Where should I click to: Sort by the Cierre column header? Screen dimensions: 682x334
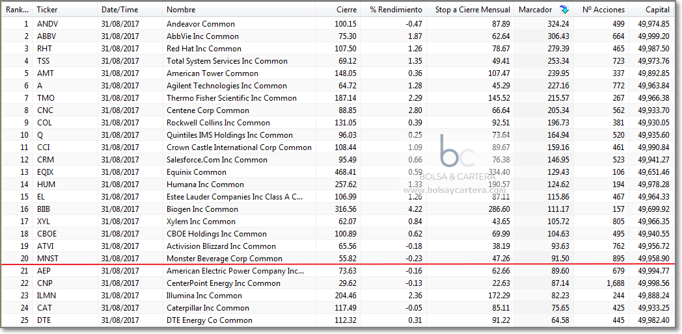click(x=338, y=10)
